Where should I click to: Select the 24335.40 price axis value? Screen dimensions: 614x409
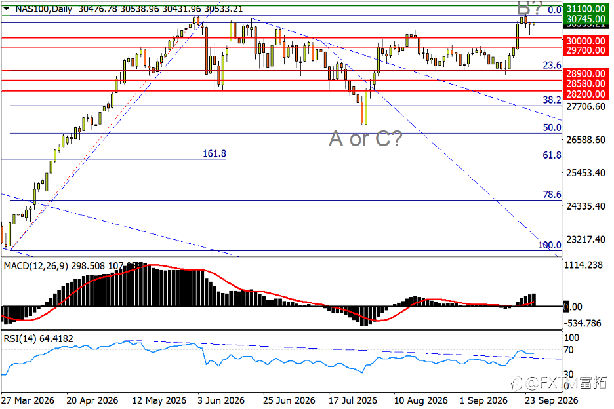click(586, 206)
